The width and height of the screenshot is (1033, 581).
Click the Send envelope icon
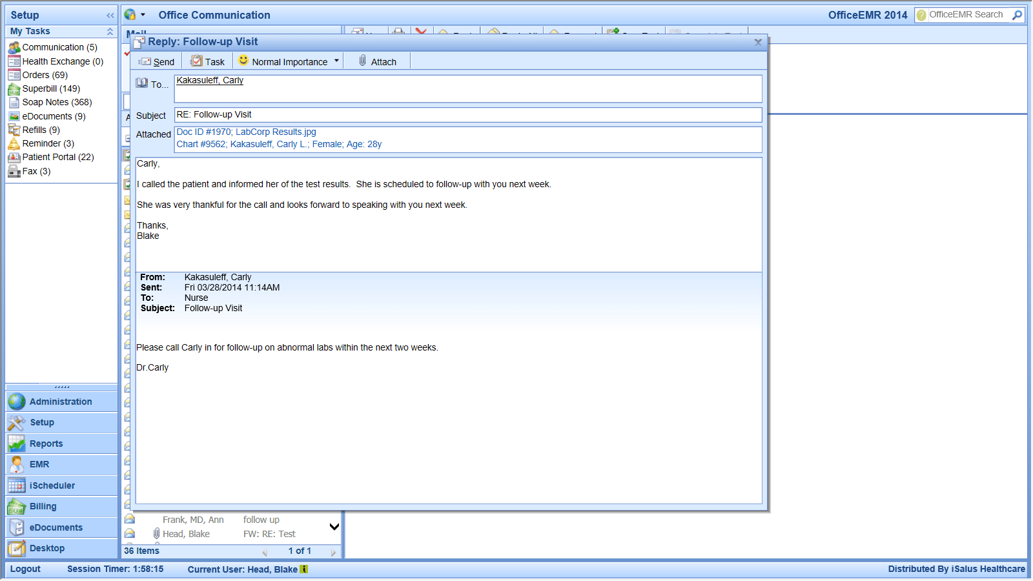point(145,62)
